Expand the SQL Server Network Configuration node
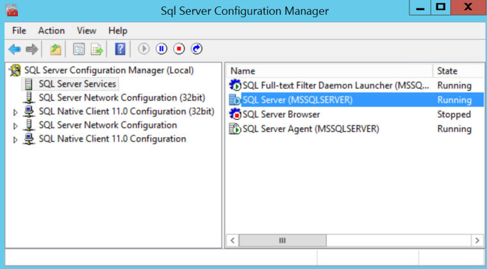 coord(15,126)
